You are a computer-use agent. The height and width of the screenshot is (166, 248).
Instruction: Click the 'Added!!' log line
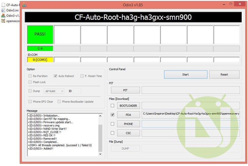tap(41, 148)
